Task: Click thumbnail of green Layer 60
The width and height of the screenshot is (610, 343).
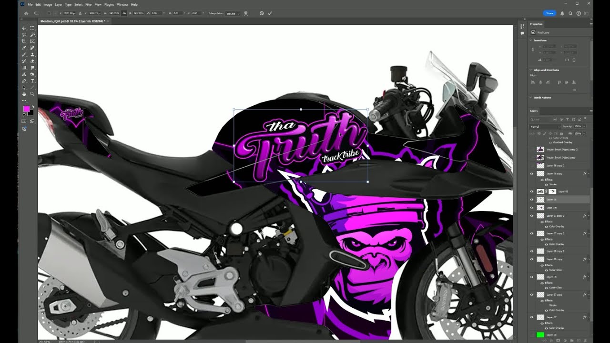Action: click(x=540, y=335)
